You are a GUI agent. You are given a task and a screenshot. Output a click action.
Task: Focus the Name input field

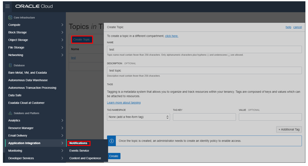(204, 49)
